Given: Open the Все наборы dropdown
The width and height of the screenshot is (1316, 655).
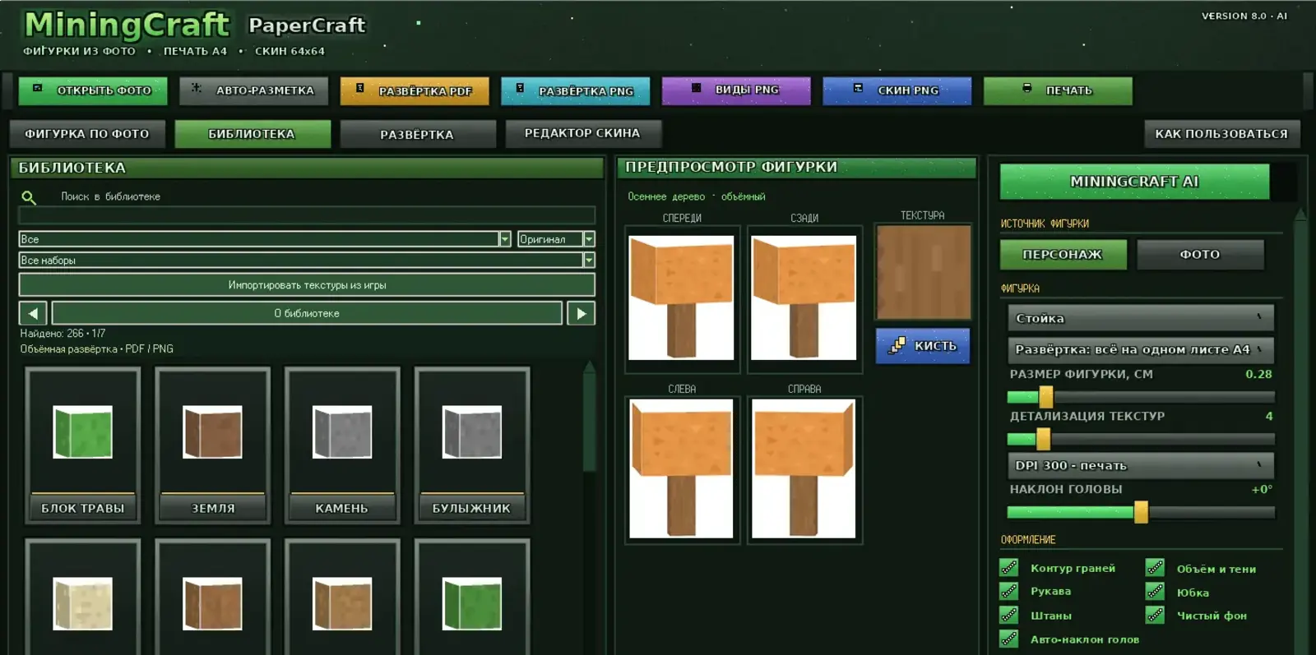Looking at the screenshot, I should click(307, 260).
